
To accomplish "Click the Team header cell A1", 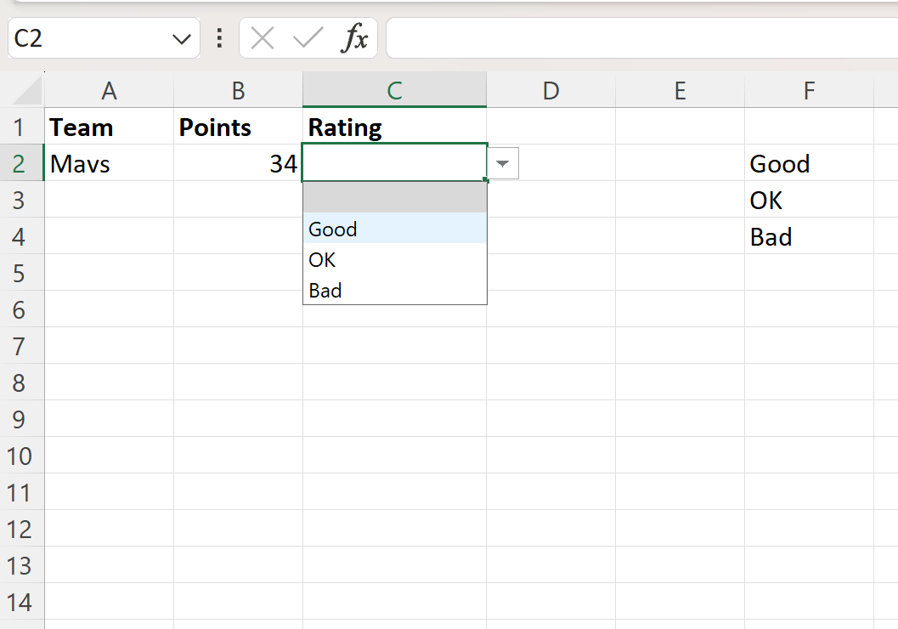I will pos(109,127).
